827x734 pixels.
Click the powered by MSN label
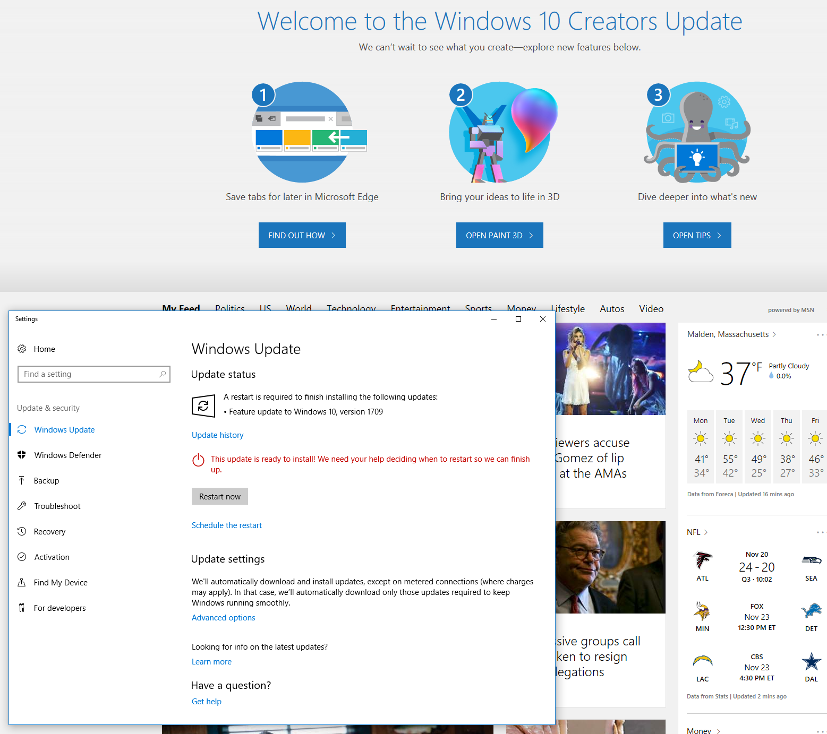tap(791, 310)
